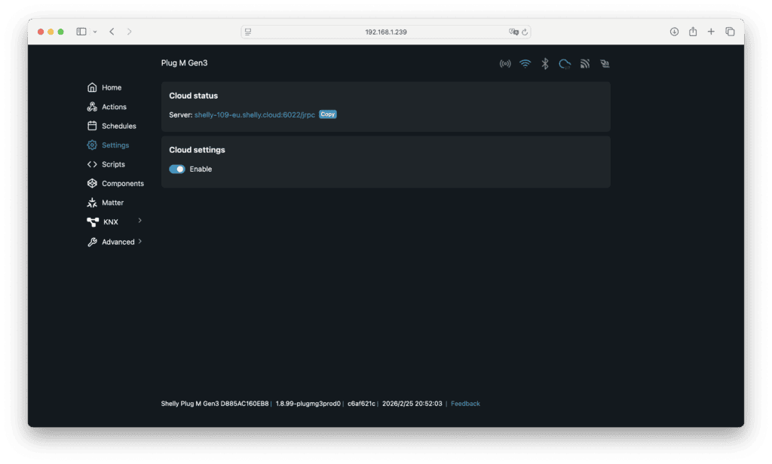
Task: Open the Scripts code icon in sidebar
Action: (x=92, y=164)
